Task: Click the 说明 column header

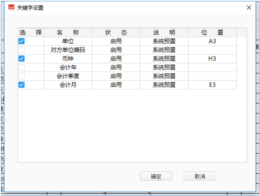Action: 164,33
